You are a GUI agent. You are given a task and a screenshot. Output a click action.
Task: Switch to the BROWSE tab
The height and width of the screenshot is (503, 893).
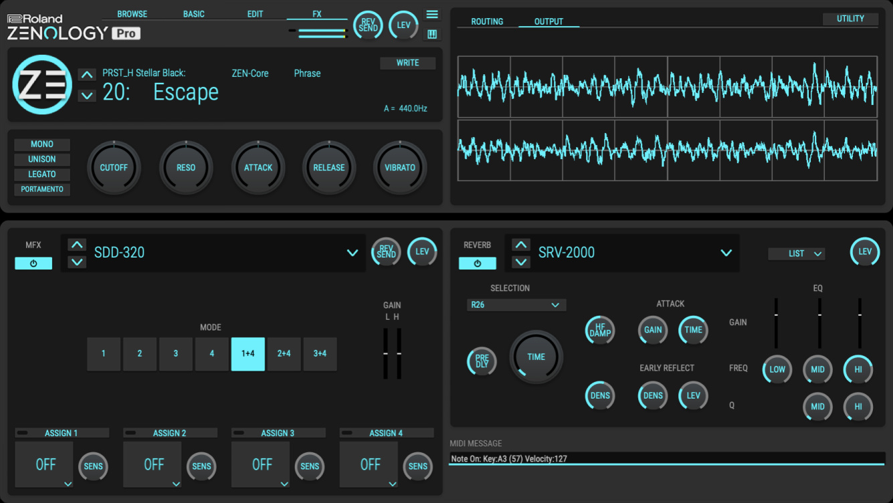point(132,14)
